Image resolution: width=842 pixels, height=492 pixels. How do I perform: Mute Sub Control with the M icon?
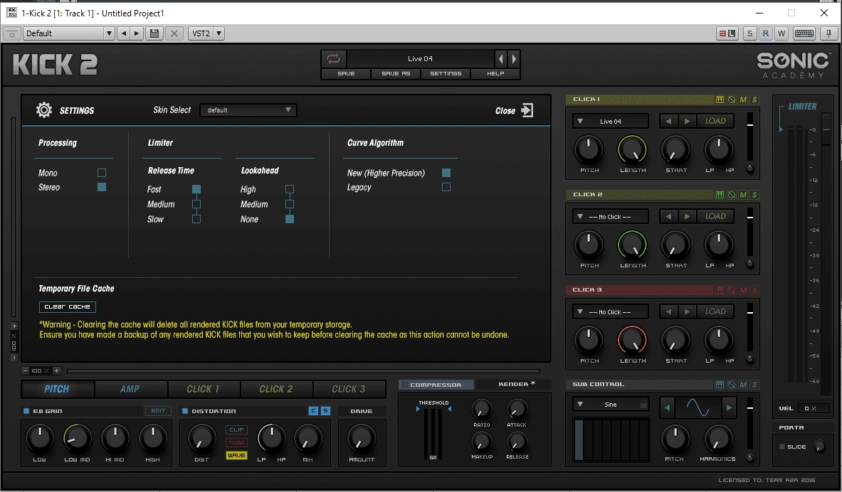click(x=743, y=385)
